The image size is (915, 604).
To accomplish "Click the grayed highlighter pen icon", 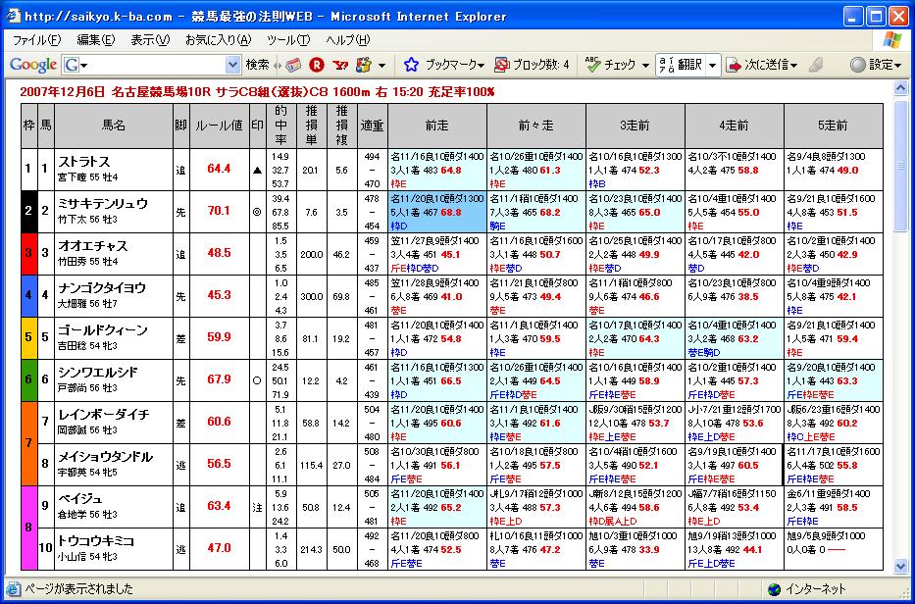I will [x=816, y=65].
